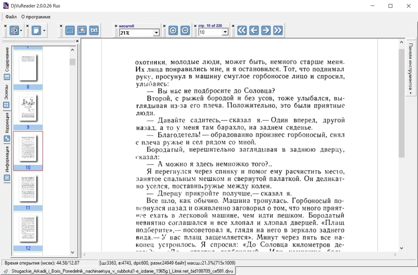
Task: Close the thumbnails side panel
Action: [x=77, y=41]
